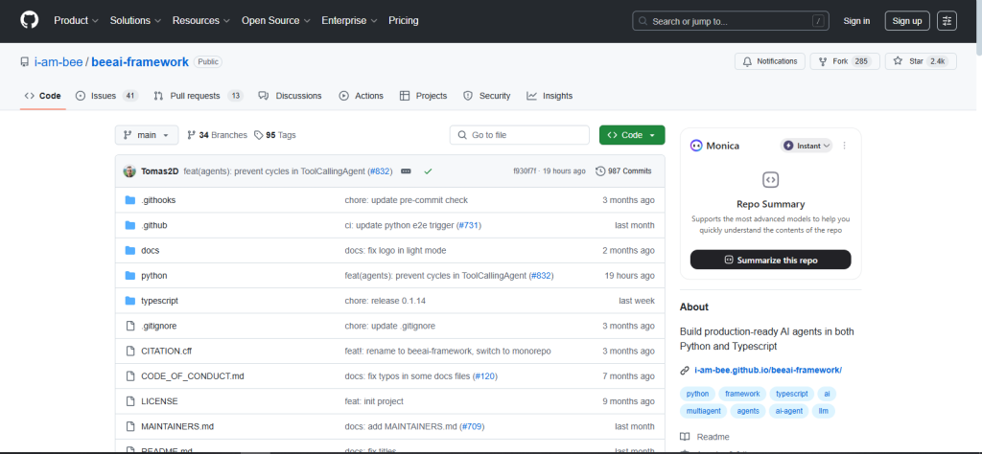982x454 pixels.
Task: Open the main branch selector
Action: pos(147,135)
